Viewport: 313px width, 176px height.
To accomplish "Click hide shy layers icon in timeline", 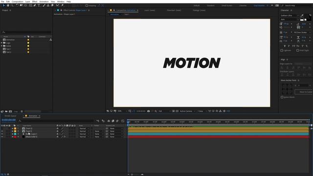I will click(109, 121).
